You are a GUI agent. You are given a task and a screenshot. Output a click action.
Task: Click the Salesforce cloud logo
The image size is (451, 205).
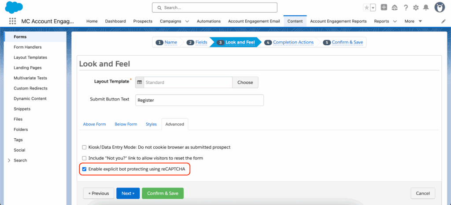[14, 7]
